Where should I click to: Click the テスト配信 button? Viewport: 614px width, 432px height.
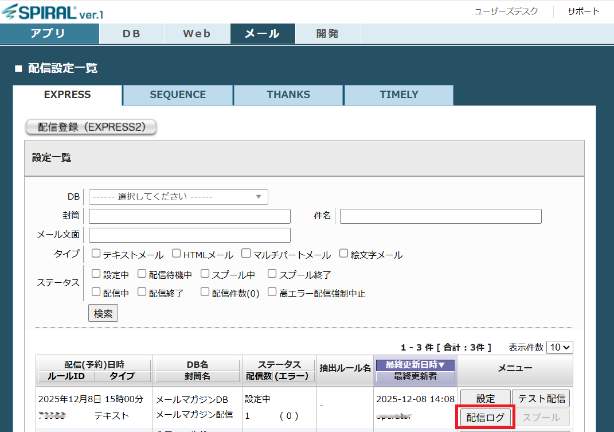[x=541, y=398]
